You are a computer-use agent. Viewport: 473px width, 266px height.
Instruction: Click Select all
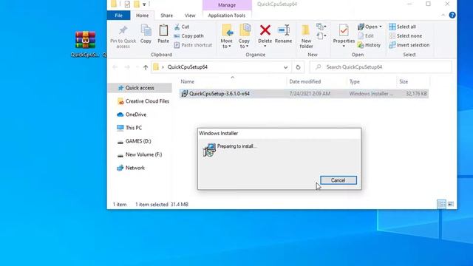click(402, 27)
